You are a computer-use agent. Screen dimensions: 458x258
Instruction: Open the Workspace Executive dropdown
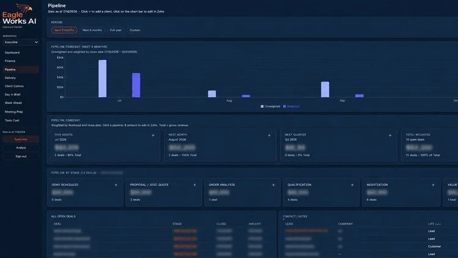21,42
